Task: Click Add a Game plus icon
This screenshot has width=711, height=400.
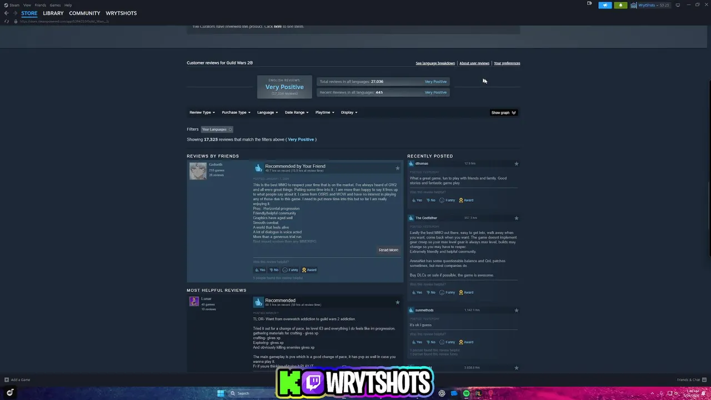Action: click(x=7, y=380)
